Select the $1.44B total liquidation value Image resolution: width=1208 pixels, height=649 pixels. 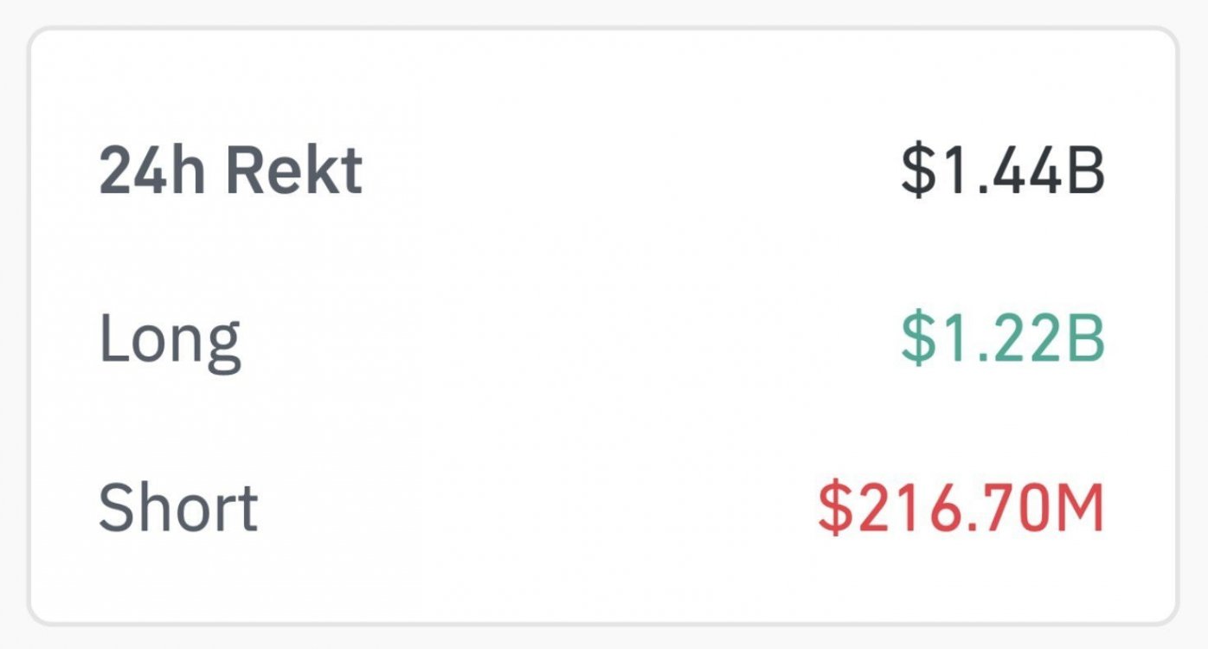point(1002,170)
